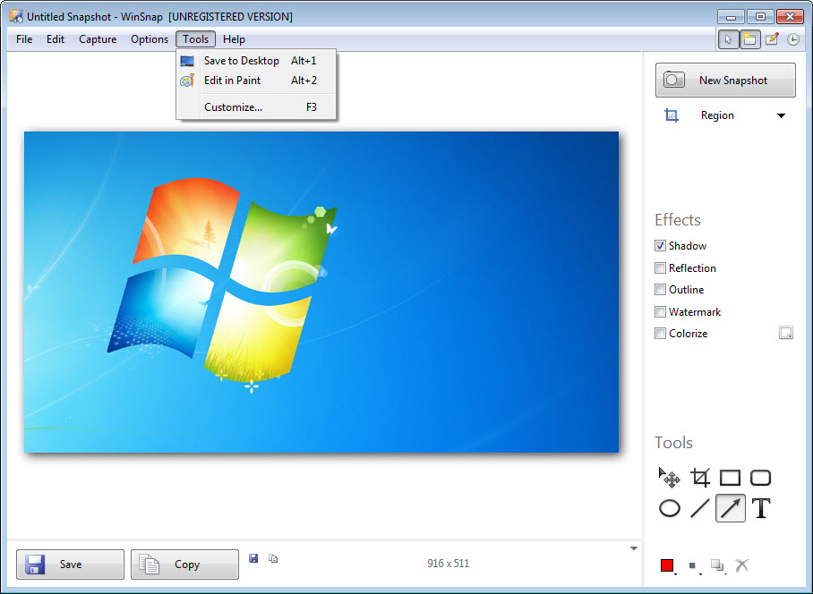Select the Arrow tool
The image size is (813, 594).
pyautogui.click(x=730, y=508)
